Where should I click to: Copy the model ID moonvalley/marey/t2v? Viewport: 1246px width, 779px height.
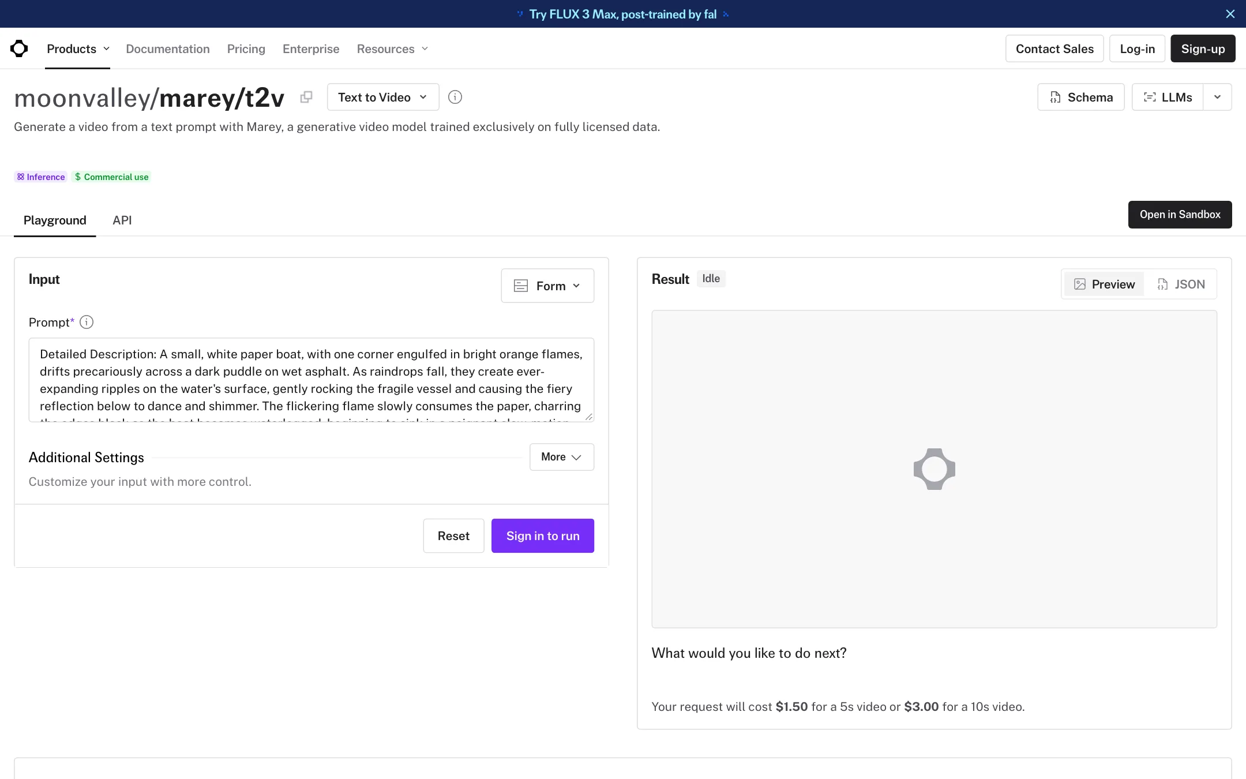[x=306, y=97]
